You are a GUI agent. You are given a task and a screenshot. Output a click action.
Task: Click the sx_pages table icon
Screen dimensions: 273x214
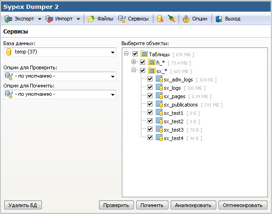click(x=159, y=96)
